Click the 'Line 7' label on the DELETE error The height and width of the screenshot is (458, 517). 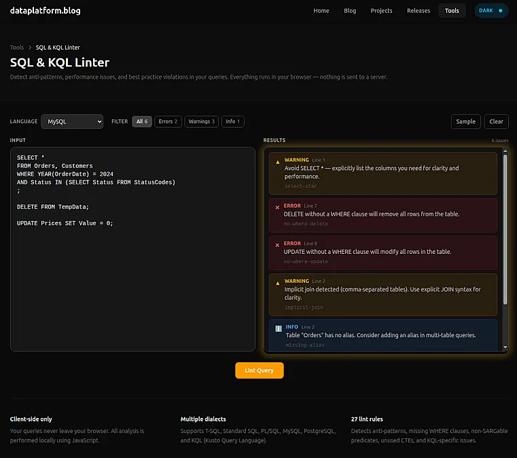coord(310,206)
